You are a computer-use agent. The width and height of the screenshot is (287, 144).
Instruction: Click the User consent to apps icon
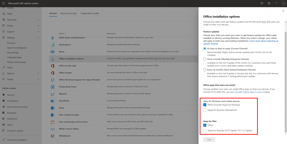click(x=52, y=115)
